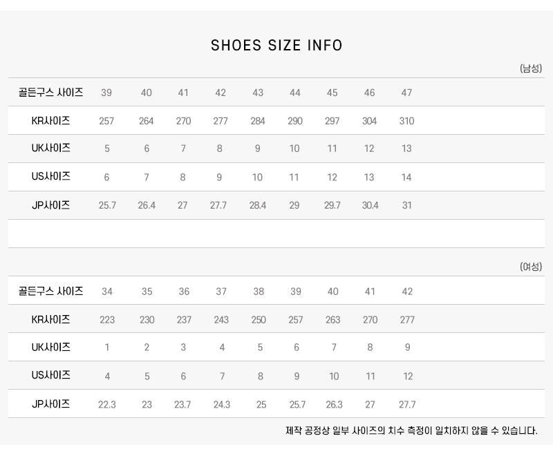Select women's Golden Goose size 34
The image size is (553, 456).
pos(107,292)
